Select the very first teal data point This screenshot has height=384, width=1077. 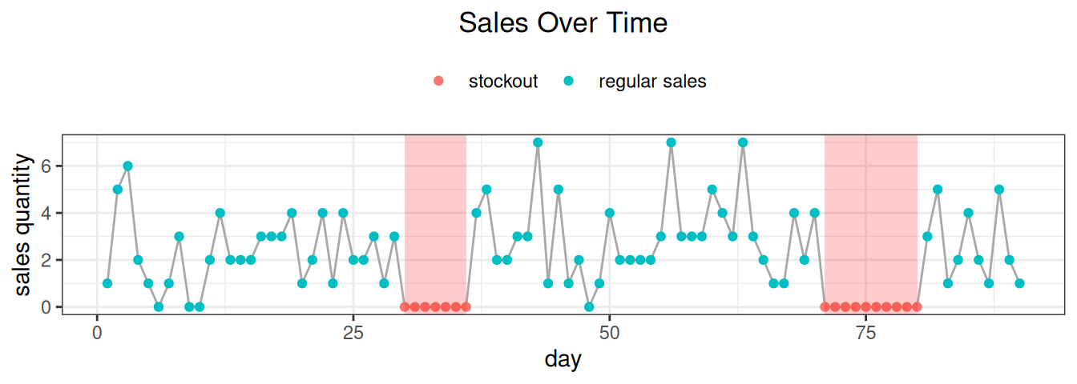[107, 283]
